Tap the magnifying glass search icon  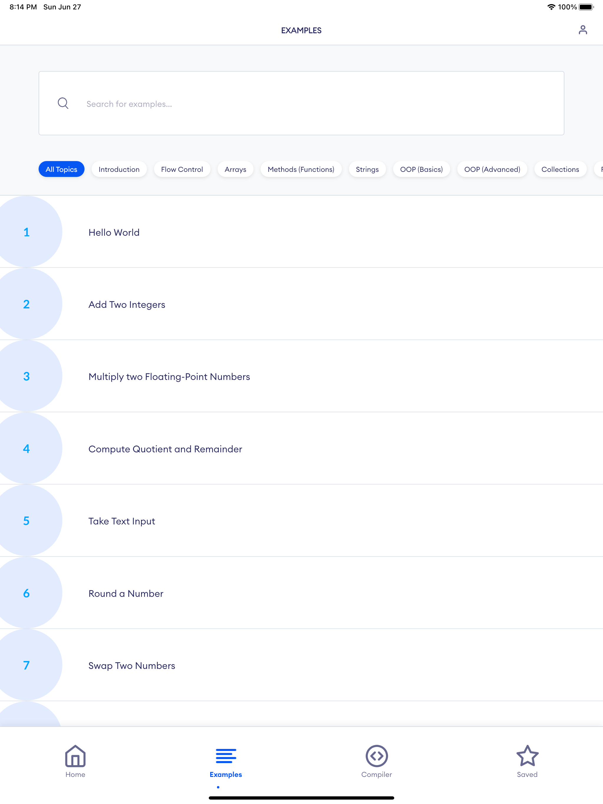63,103
